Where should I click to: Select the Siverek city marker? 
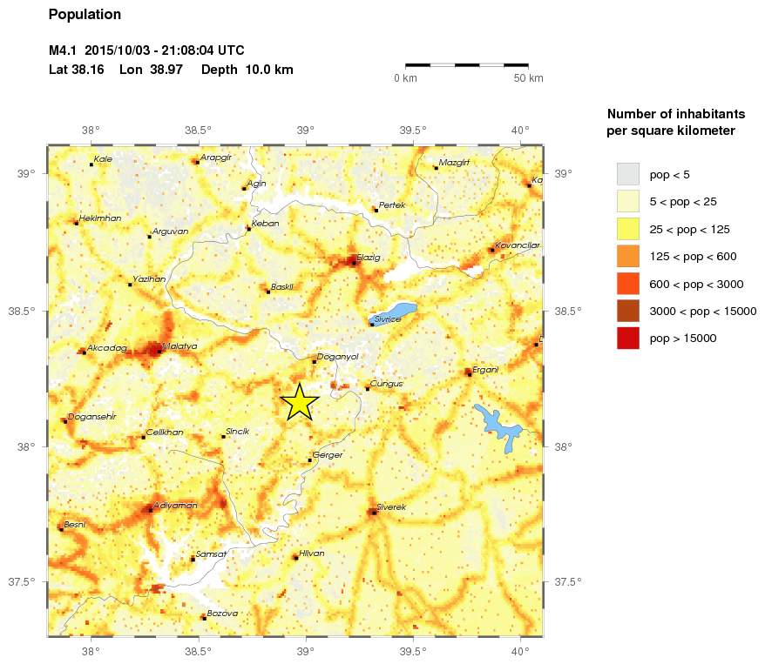374,513
